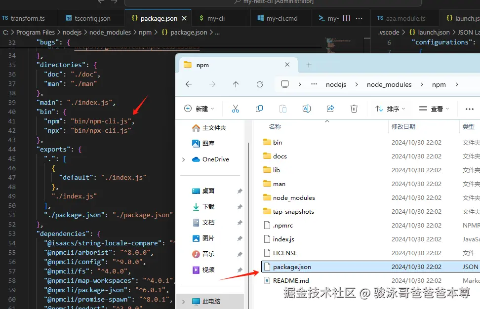Close the npm Explorer tab
Image resolution: width=480 pixels, height=309 pixels.
287,65
